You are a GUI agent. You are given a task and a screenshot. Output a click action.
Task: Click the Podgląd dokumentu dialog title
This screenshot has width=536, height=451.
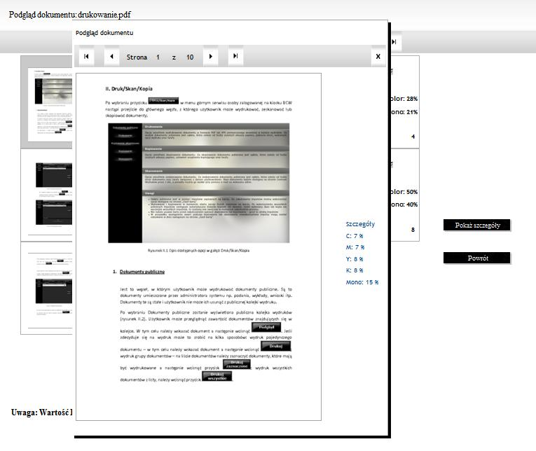[104, 33]
